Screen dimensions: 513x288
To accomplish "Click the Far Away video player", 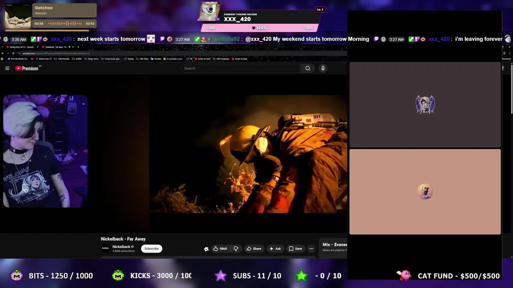I will 248,154.
